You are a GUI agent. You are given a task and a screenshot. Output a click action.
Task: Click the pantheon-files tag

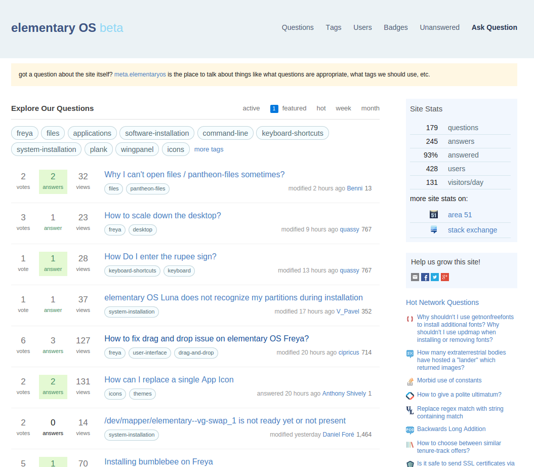[148, 189]
